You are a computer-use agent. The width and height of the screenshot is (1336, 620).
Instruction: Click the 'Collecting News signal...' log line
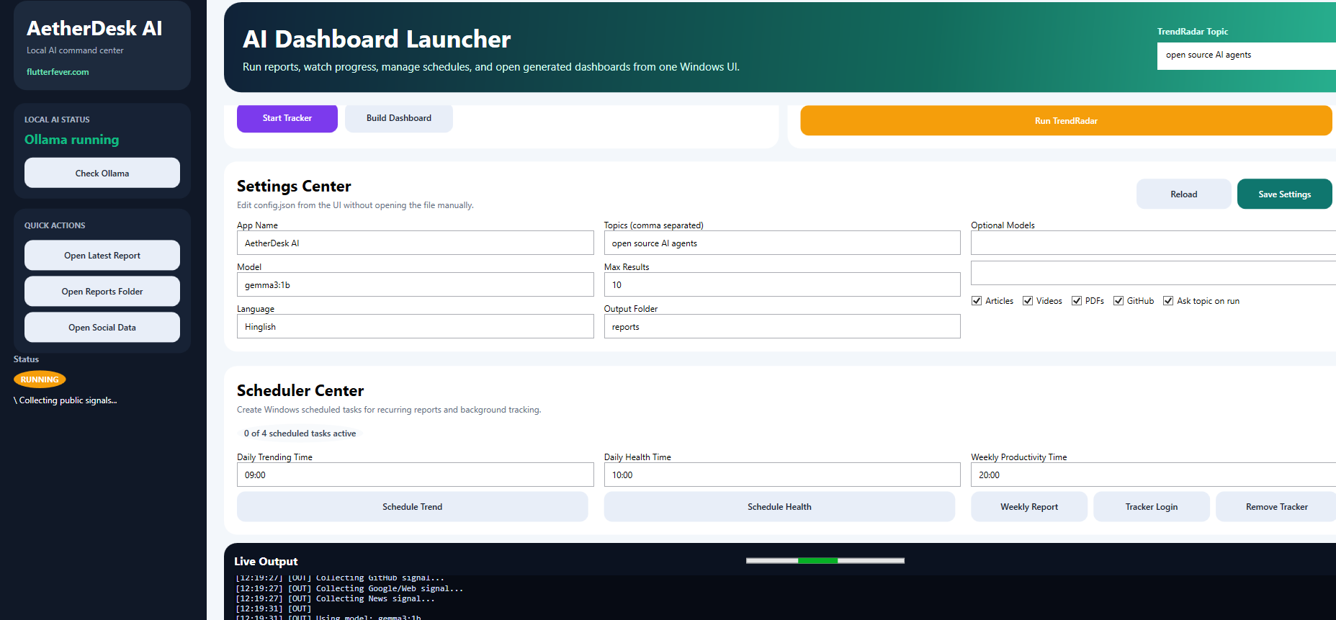click(x=335, y=598)
